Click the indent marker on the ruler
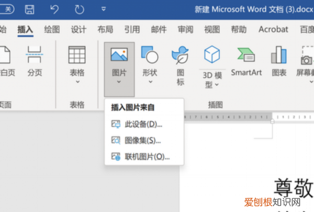314x212 pixels. 272,121
